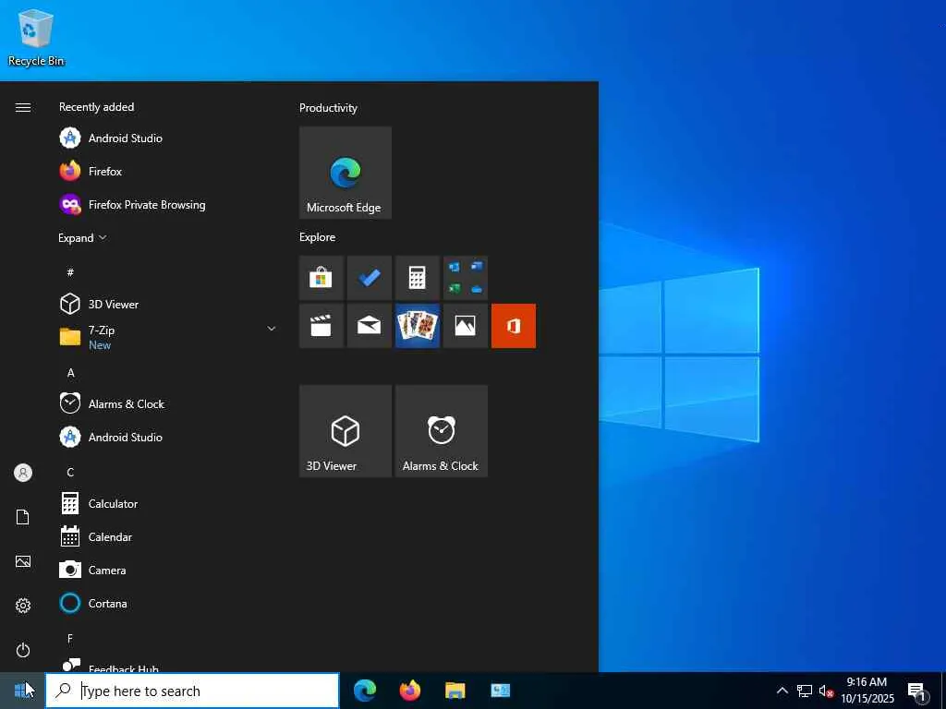Open the To Do checkmark tile
The height and width of the screenshot is (709, 946).
[370, 278]
